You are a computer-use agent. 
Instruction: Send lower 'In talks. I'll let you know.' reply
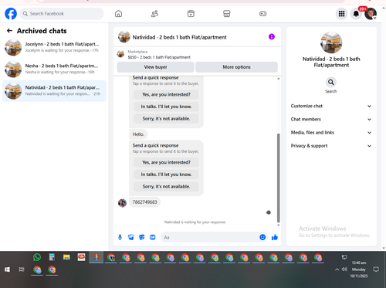(166, 174)
